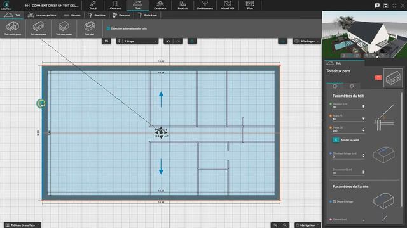This screenshot has height=228, width=407.
Task: Choose the Toit multi-pans roof type
Action: point(13,28)
